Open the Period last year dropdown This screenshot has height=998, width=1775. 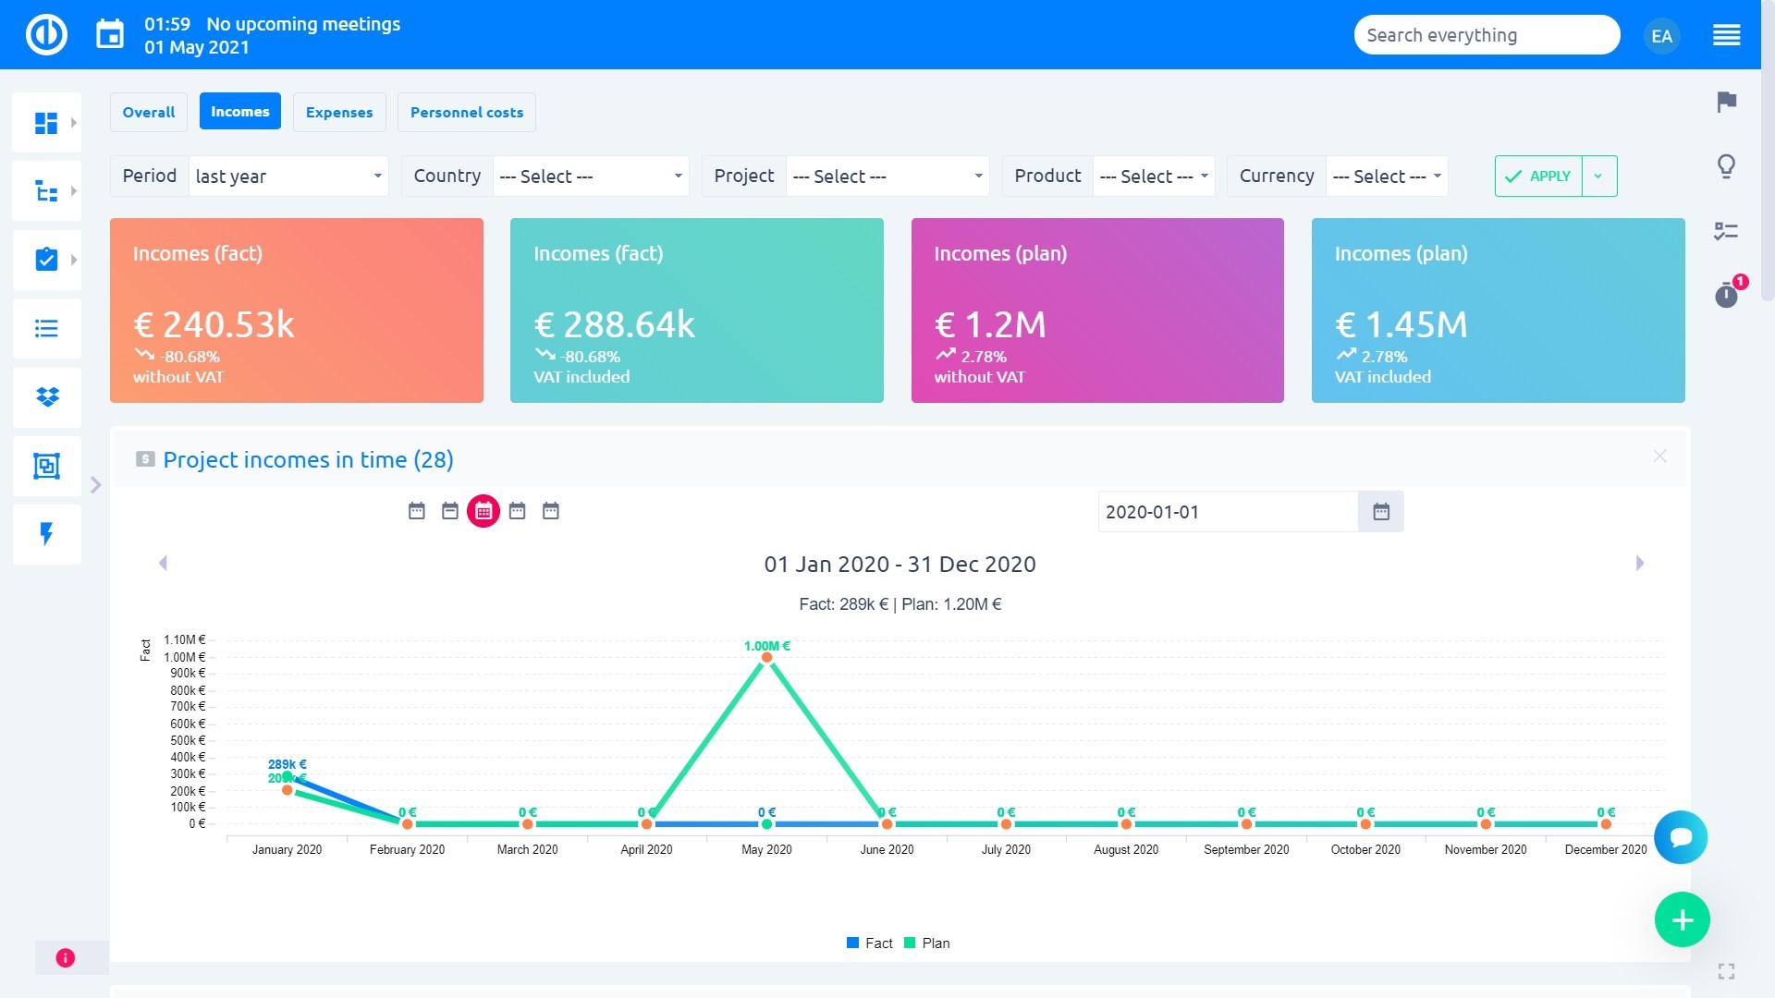point(288,176)
